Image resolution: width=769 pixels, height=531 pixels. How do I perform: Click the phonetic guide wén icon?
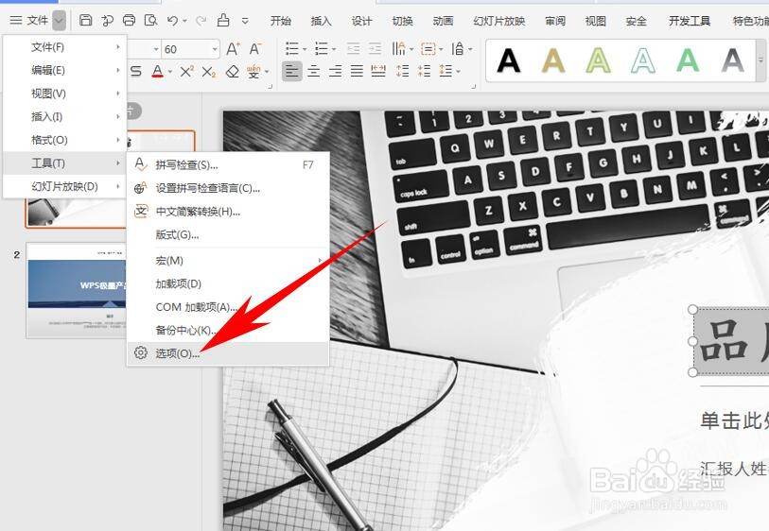[253, 72]
